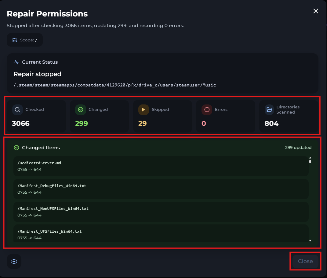Click the Current Status pulse icon

coord(16,62)
